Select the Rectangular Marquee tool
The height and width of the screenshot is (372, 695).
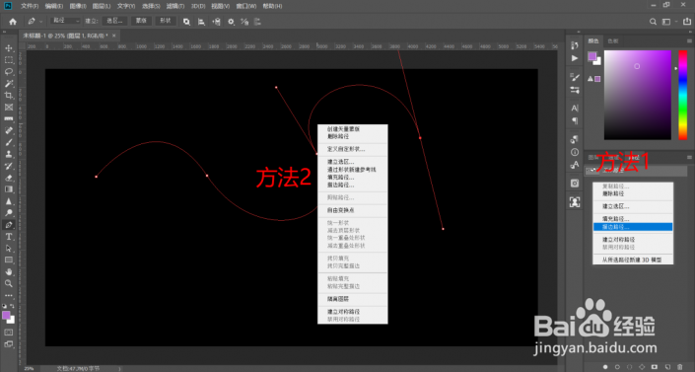(x=9, y=60)
